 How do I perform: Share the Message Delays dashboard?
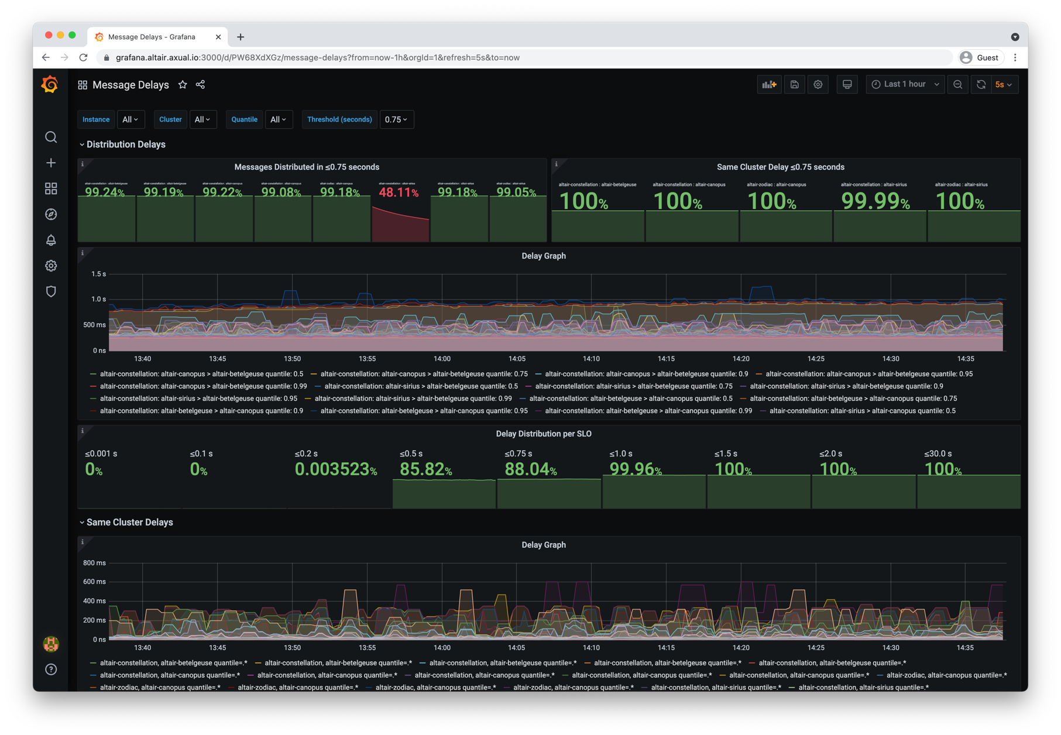pyautogui.click(x=200, y=85)
